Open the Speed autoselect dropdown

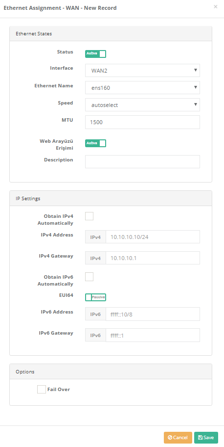coord(142,105)
